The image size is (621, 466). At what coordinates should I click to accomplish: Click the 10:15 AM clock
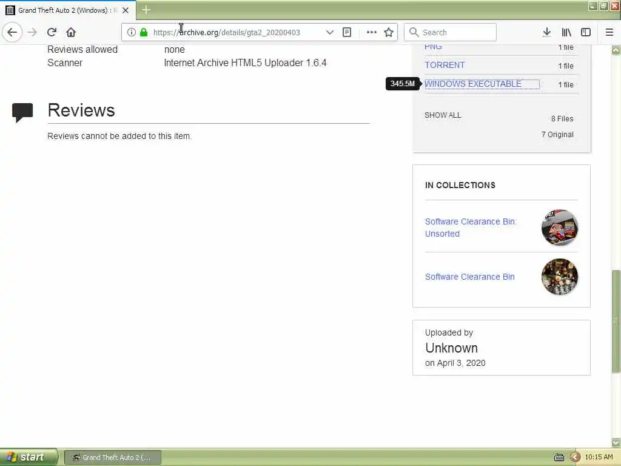click(599, 458)
